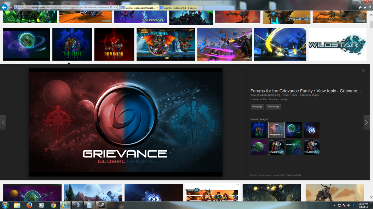Click www.grievancegaming.org source text
This screenshot has width=373, height=209.
[265, 95]
